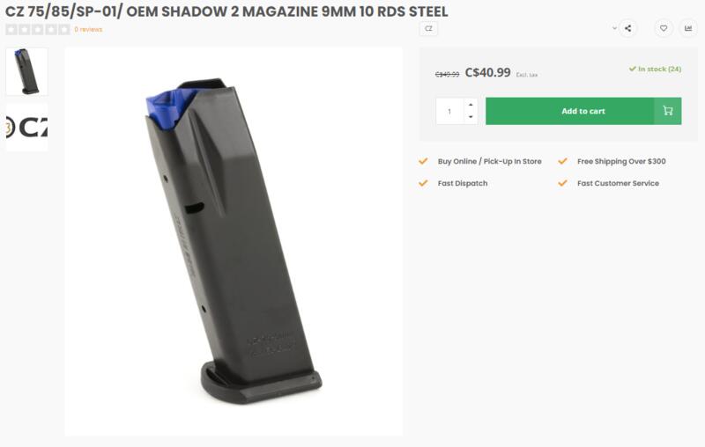
Task: Click the share icon
Action: coord(627,28)
